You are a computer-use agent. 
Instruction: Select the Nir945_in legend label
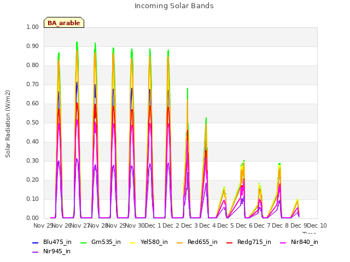(x=57, y=251)
